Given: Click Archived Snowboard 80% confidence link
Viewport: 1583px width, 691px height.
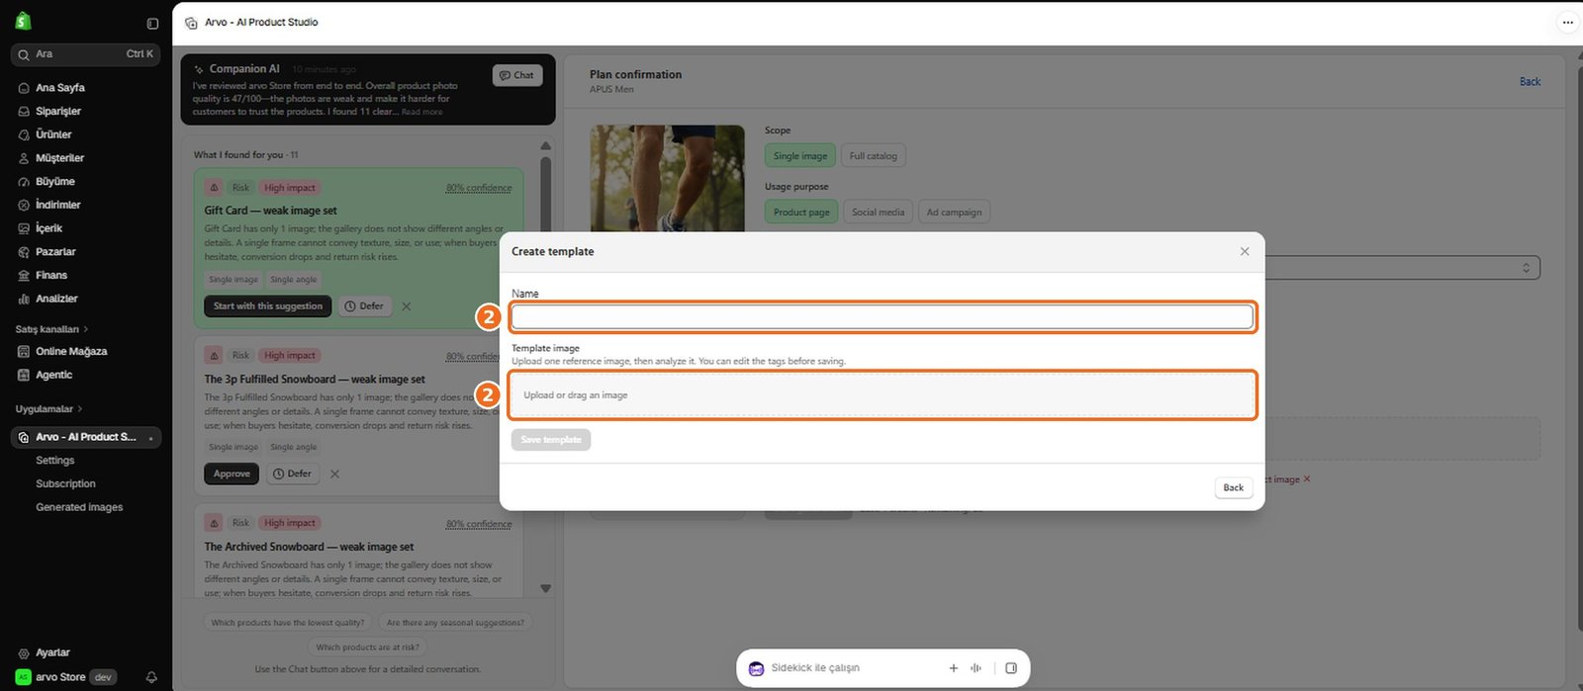Looking at the screenshot, I should [479, 524].
